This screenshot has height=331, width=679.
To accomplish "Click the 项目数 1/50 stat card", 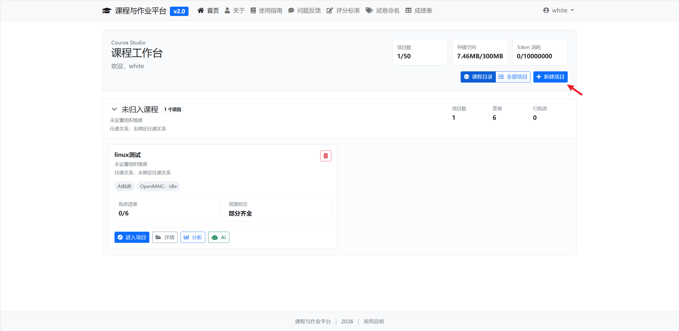I will tap(420, 52).
